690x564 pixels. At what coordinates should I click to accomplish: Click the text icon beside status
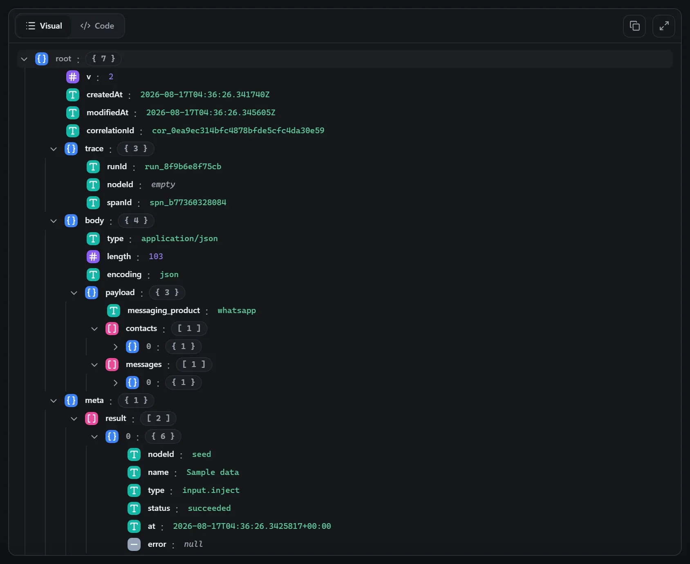(134, 508)
